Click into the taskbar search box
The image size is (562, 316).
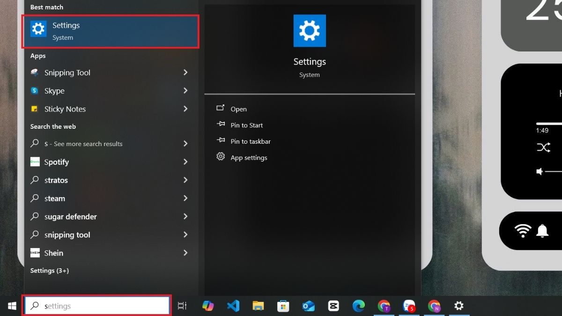97,306
